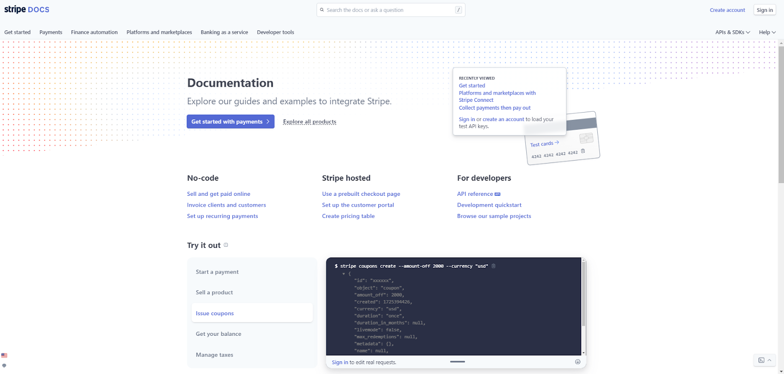The width and height of the screenshot is (784, 374).
Task: Click the Sign in button in header
Action: pos(765,10)
